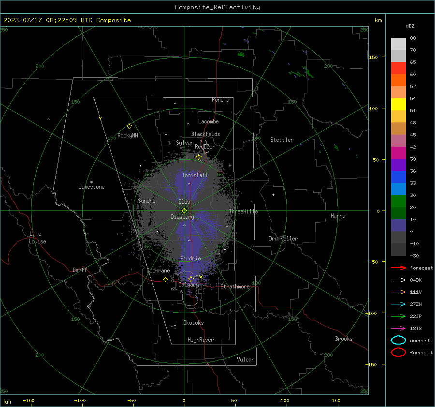Click the Strathmore city label
Screen dimensions: 435x407
coord(235,286)
